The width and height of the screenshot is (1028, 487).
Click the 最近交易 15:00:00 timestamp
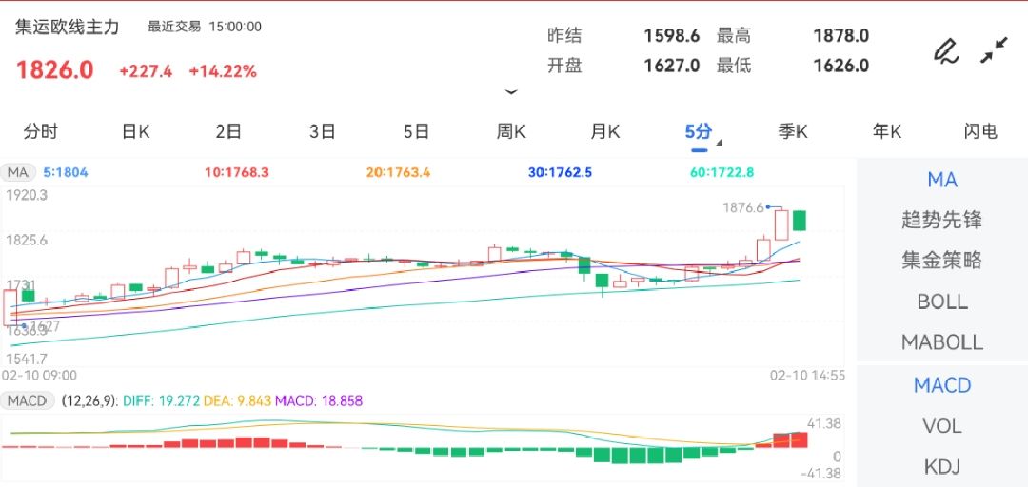click(205, 27)
